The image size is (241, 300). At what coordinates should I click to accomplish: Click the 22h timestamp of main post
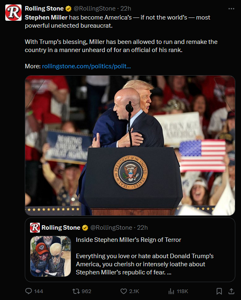126,9
